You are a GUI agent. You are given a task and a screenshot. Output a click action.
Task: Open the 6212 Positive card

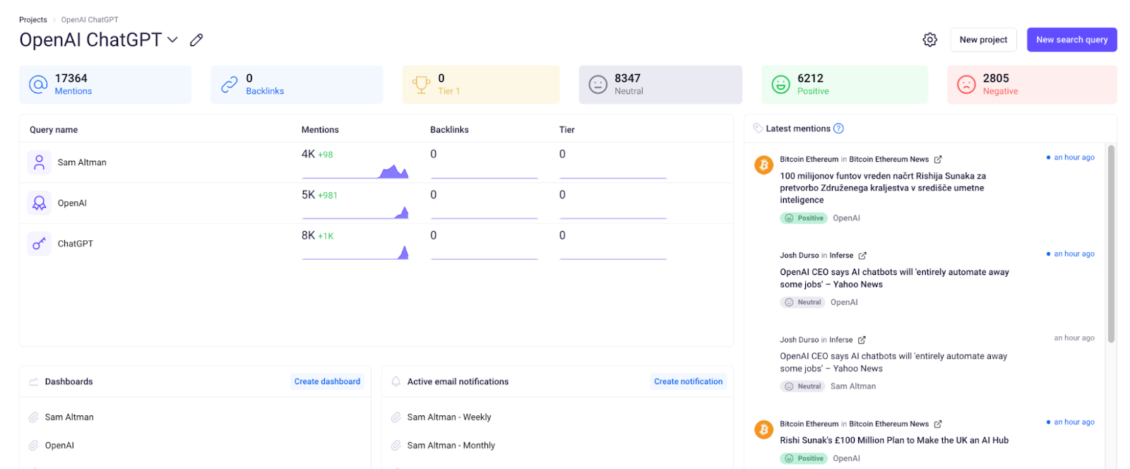pyautogui.click(x=845, y=85)
